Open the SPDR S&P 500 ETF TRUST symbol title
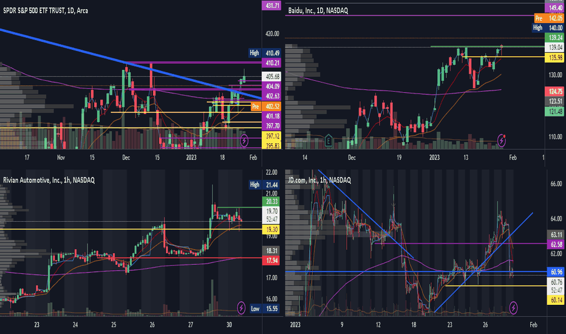The height and width of the screenshot is (334, 566). tap(46, 10)
